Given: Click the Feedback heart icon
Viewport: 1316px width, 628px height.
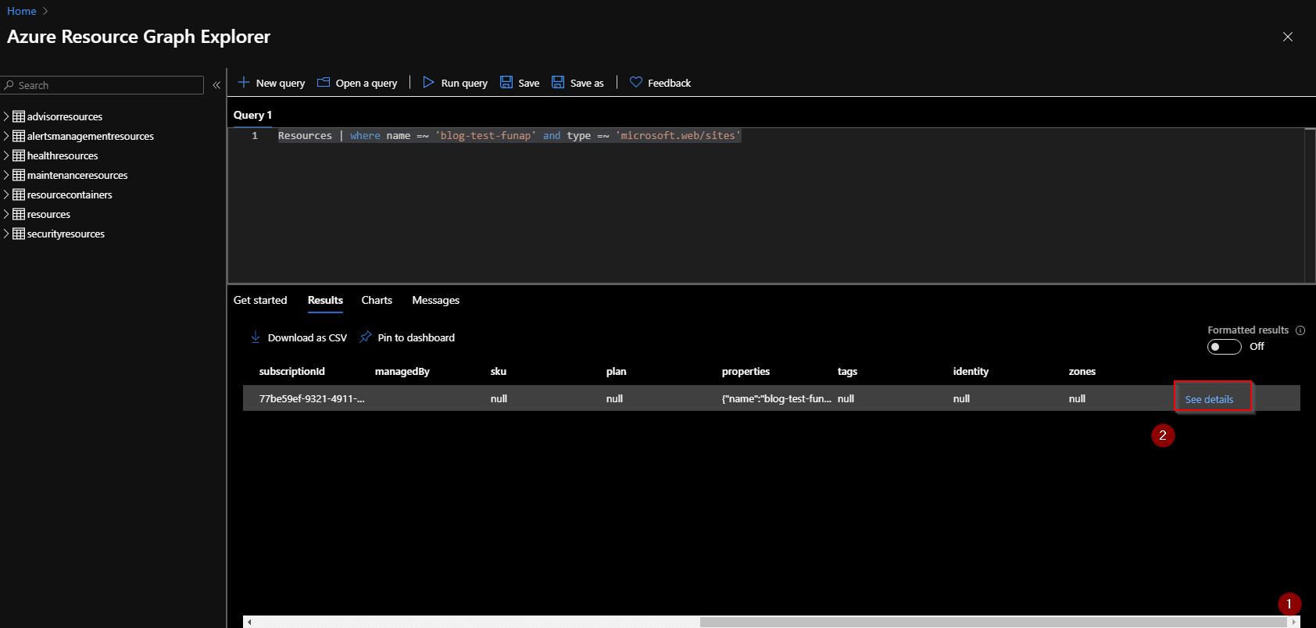Looking at the screenshot, I should [636, 82].
